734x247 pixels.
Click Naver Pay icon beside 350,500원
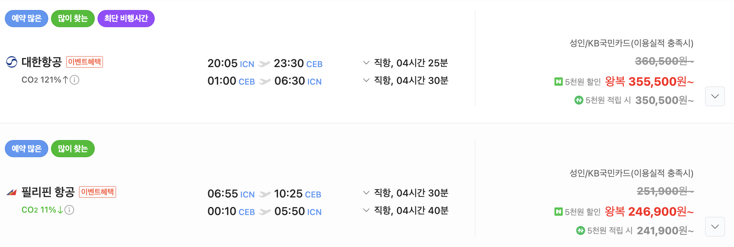coord(579,100)
